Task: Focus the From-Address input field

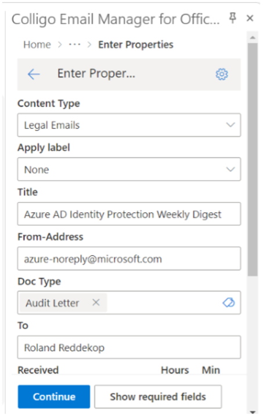Action: [129, 258]
